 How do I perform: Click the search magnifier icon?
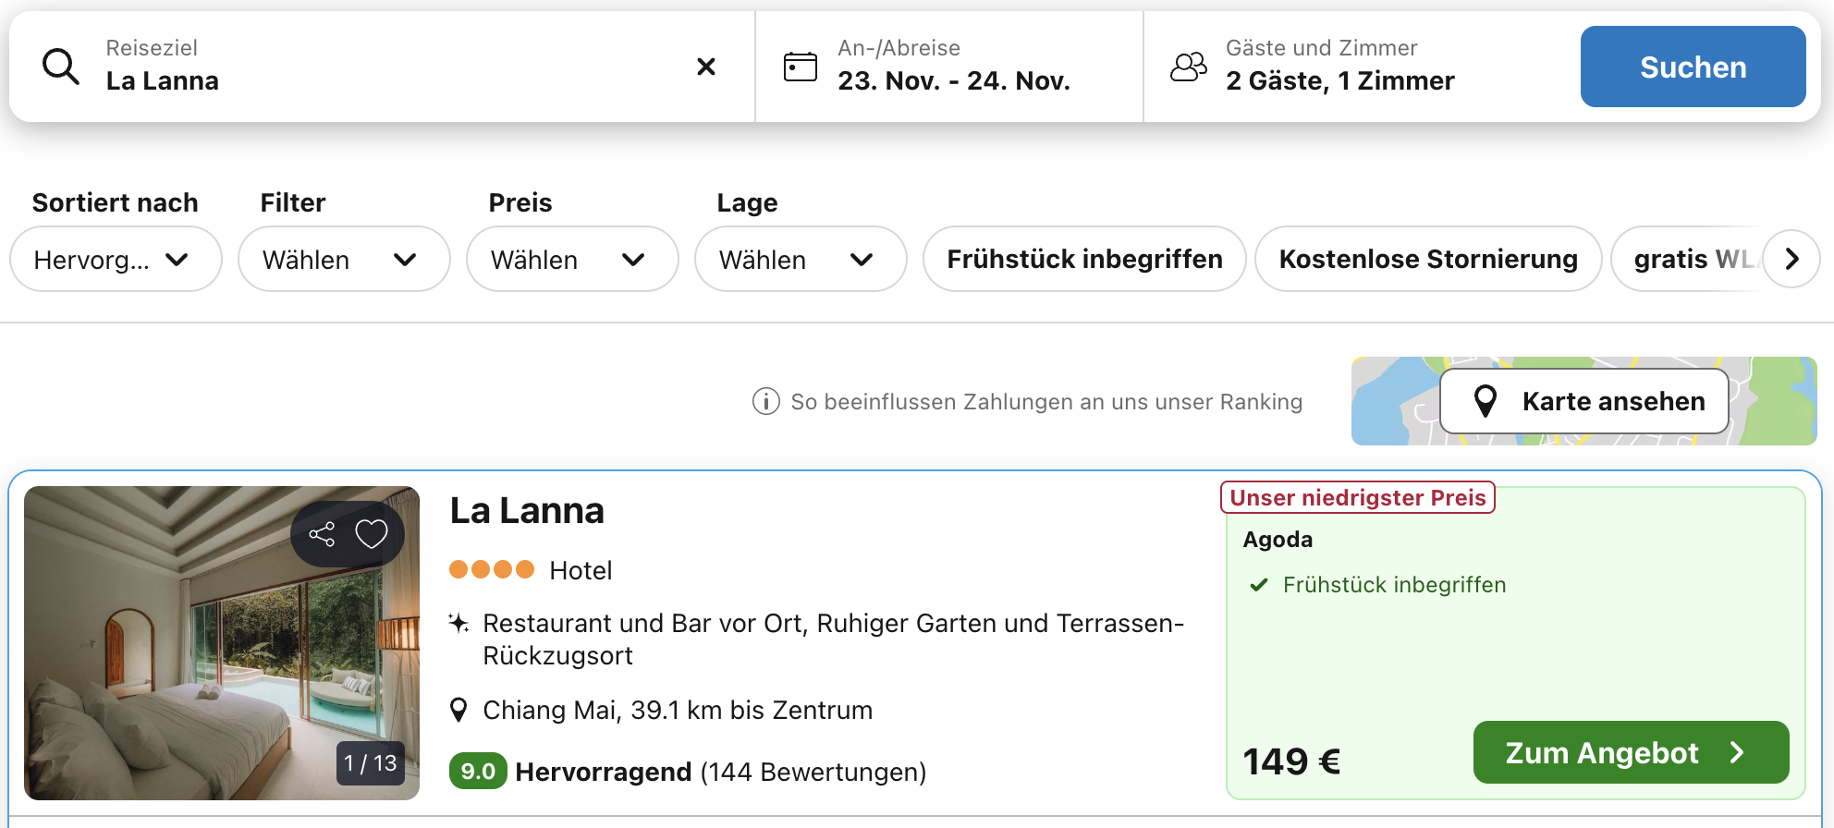[x=61, y=67]
